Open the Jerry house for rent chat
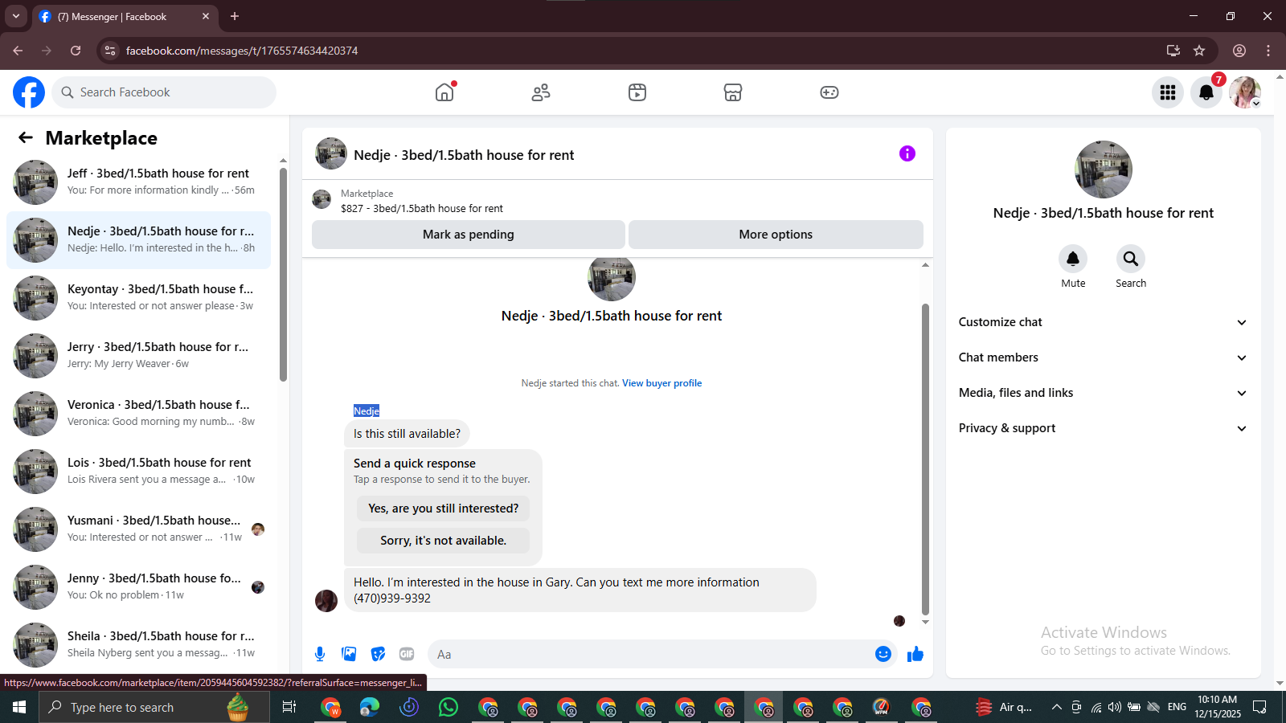This screenshot has width=1286, height=723. [138, 356]
